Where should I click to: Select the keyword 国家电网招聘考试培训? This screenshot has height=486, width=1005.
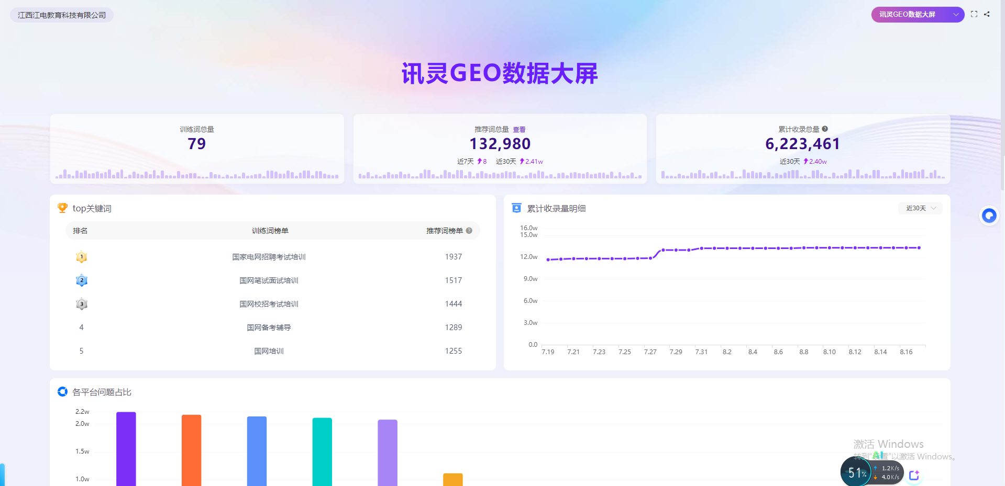269,257
